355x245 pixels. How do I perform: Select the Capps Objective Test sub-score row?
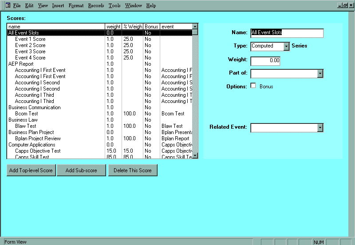coord(99,151)
